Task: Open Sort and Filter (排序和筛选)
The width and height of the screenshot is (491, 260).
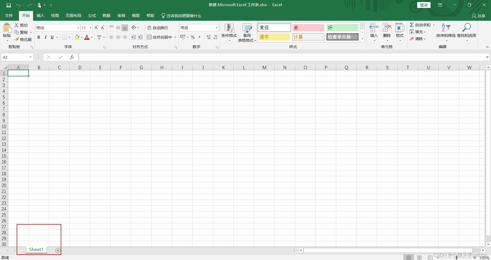Action: 446,32
